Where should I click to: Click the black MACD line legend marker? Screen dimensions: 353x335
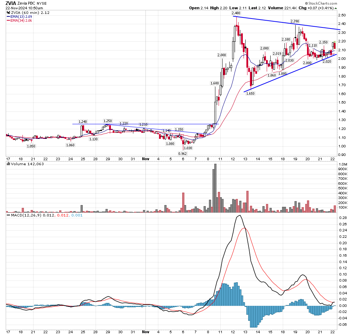[x=9, y=215]
